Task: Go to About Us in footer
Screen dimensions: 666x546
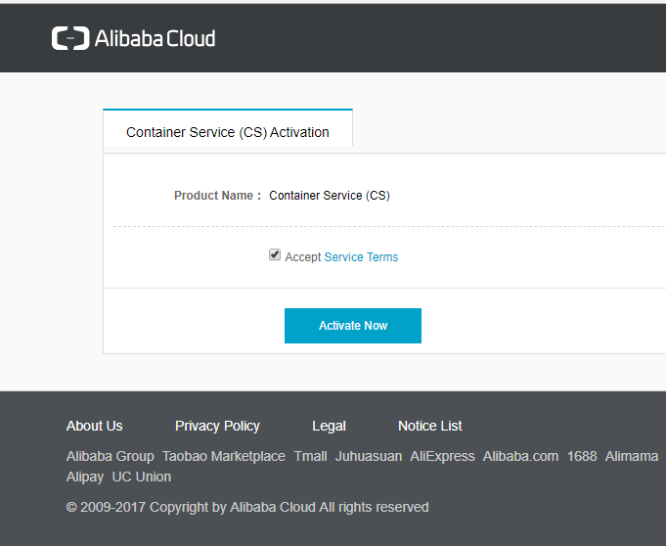Action: pos(95,426)
